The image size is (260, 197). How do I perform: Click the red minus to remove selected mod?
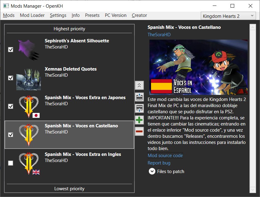(x=139, y=131)
